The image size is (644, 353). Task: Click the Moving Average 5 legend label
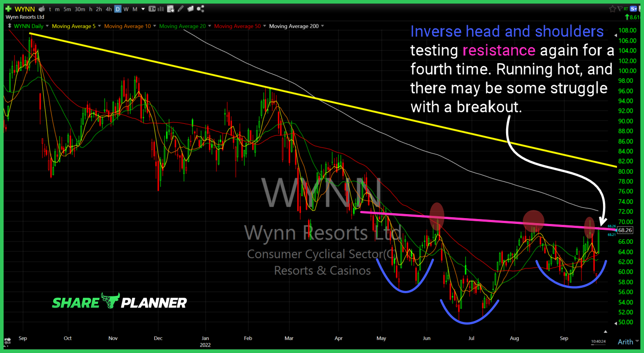(x=73, y=26)
